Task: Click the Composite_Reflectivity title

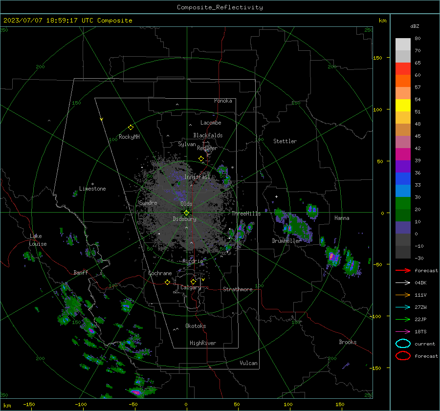Action: [x=220, y=7]
